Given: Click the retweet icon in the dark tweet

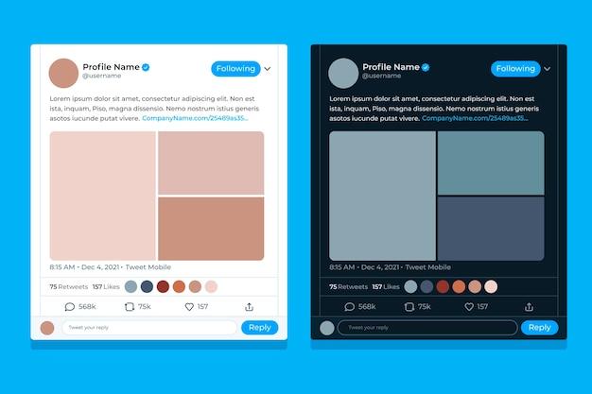Looking at the screenshot, I should point(409,307).
